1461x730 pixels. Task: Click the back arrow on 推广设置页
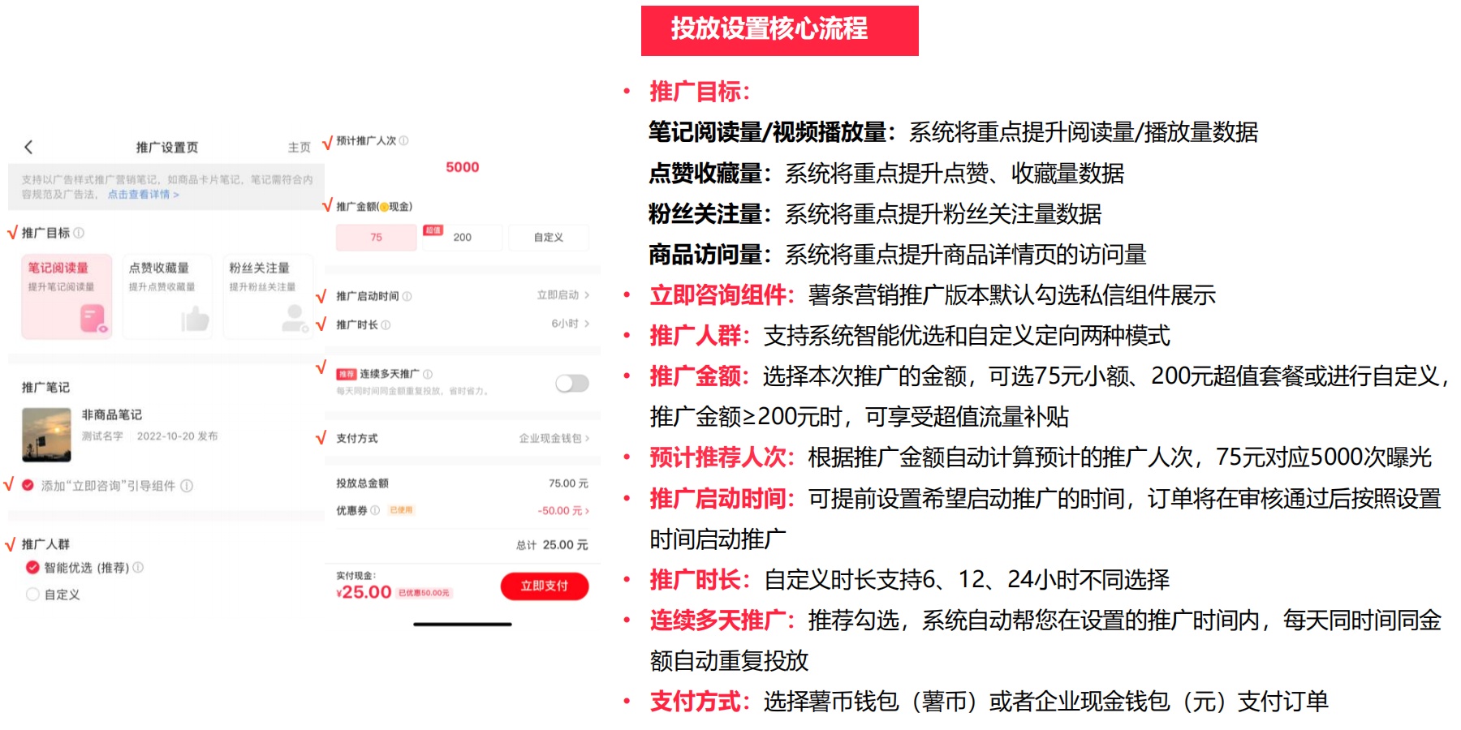28,146
